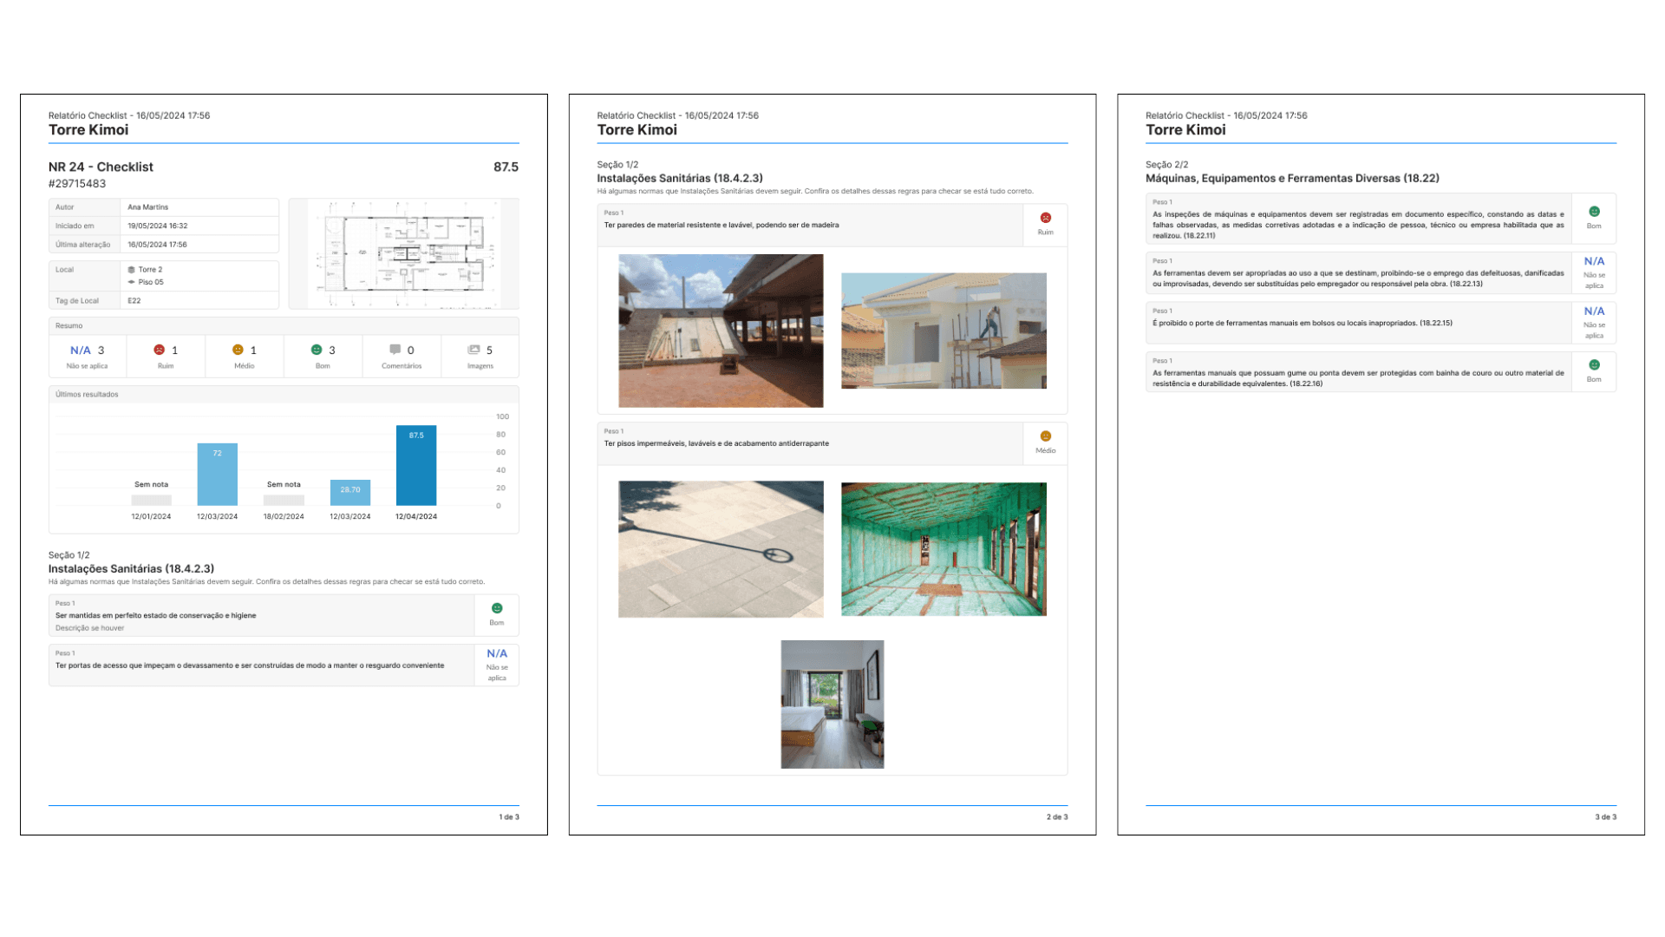The width and height of the screenshot is (1665, 937).
Task: Click the 28.70 bar in the results chart
Action: [350, 493]
